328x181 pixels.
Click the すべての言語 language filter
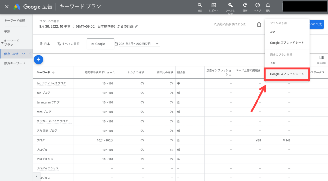tap(69, 44)
